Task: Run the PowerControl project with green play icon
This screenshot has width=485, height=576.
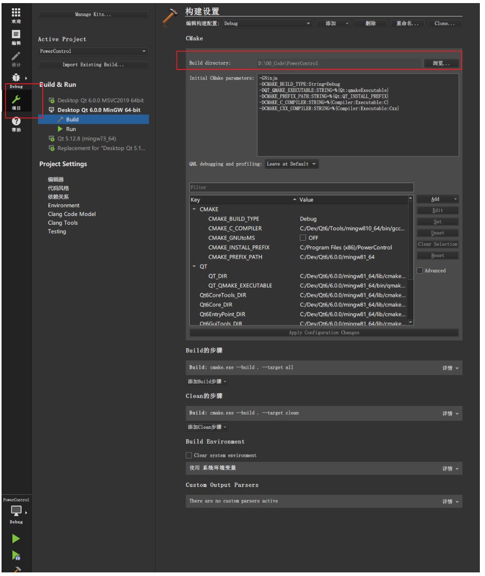Action: click(15, 538)
